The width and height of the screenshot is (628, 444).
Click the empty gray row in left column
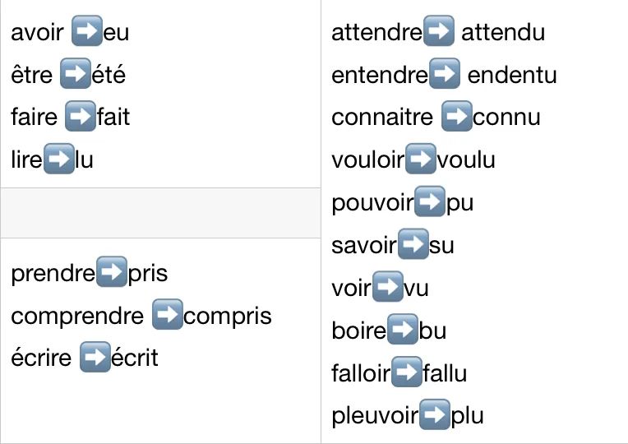click(160, 213)
